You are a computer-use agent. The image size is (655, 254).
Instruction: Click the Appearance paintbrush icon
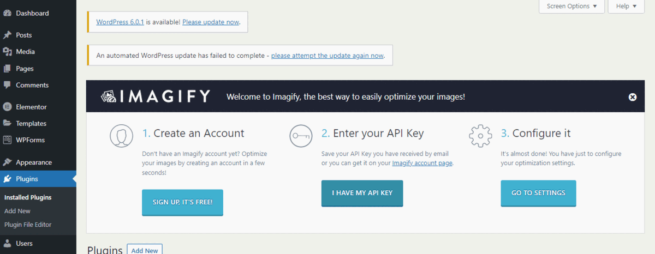[x=7, y=162]
